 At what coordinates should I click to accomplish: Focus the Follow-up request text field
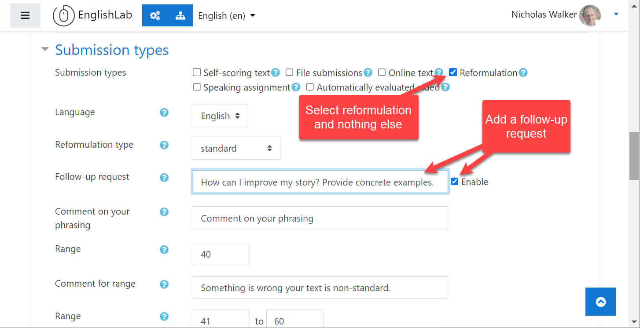[x=320, y=182]
